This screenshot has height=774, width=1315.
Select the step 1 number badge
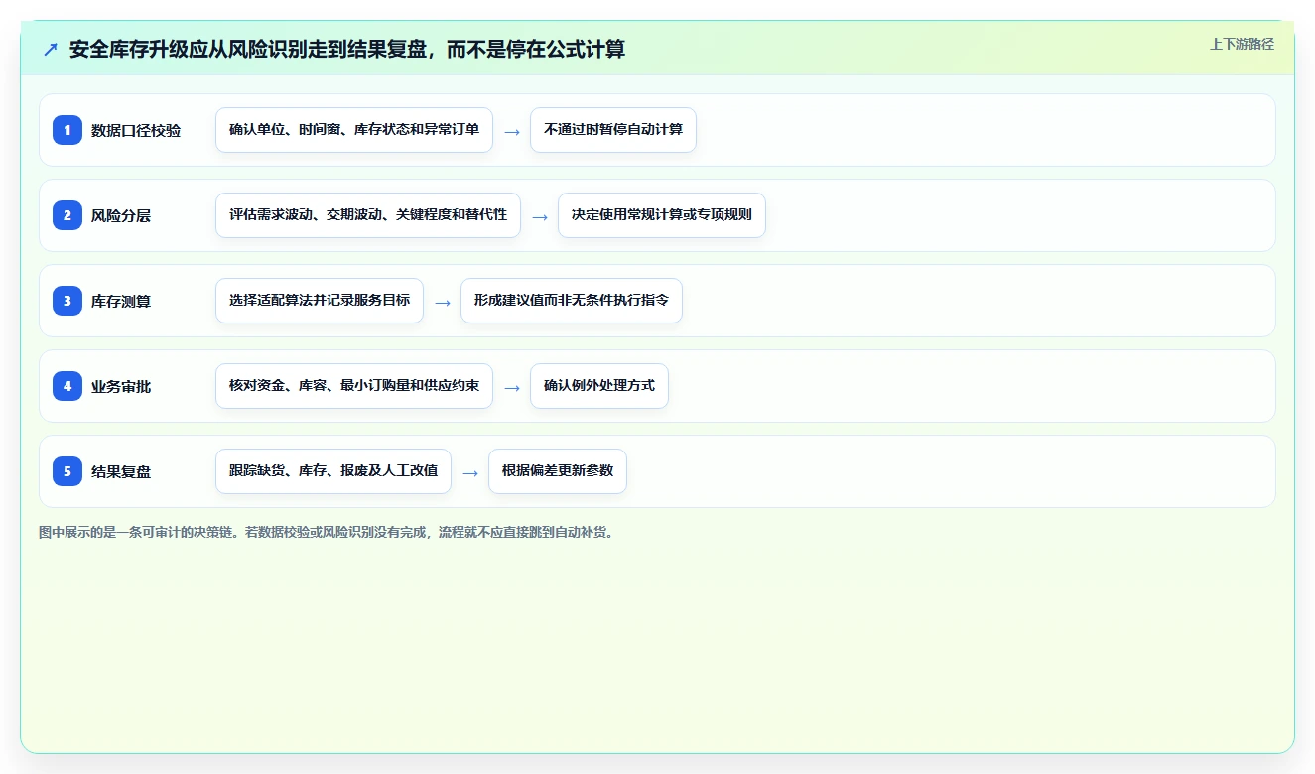tap(67, 130)
